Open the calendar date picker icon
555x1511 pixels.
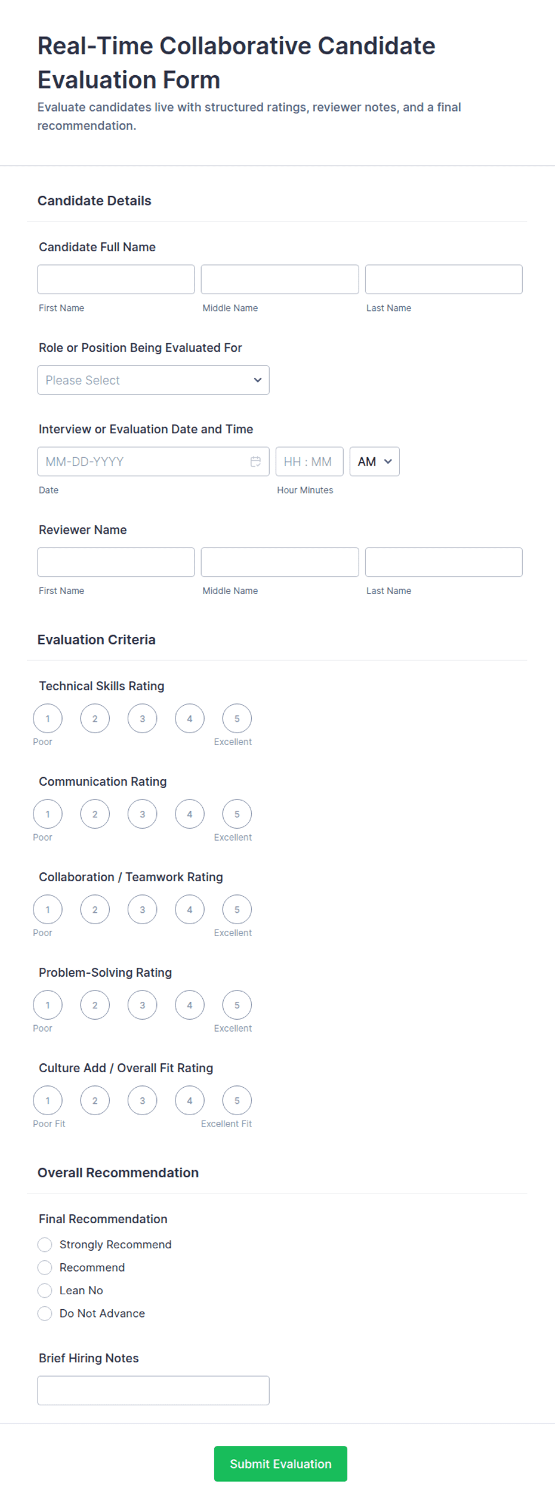pos(255,461)
